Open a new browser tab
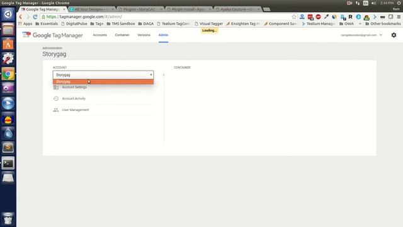This screenshot has height=227, width=403. click(x=267, y=9)
